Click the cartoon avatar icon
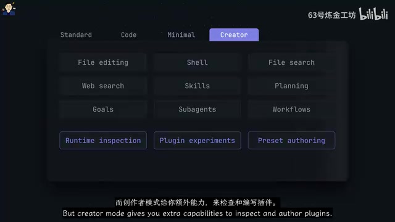The width and height of the screenshot is (395, 222). pos(9,9)
